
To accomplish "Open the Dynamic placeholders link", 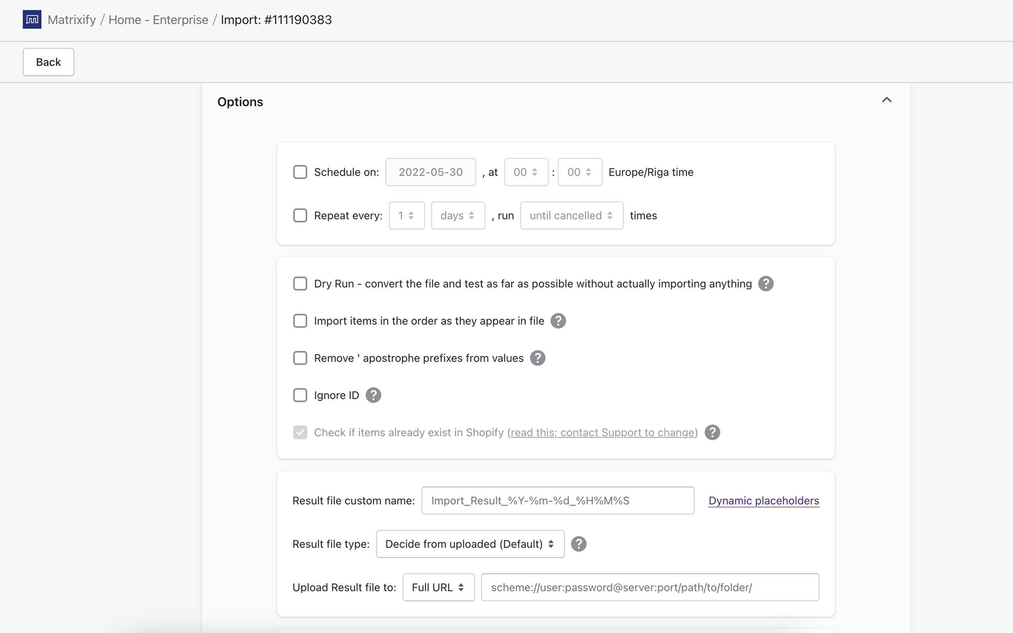I will tap(764, 500).
